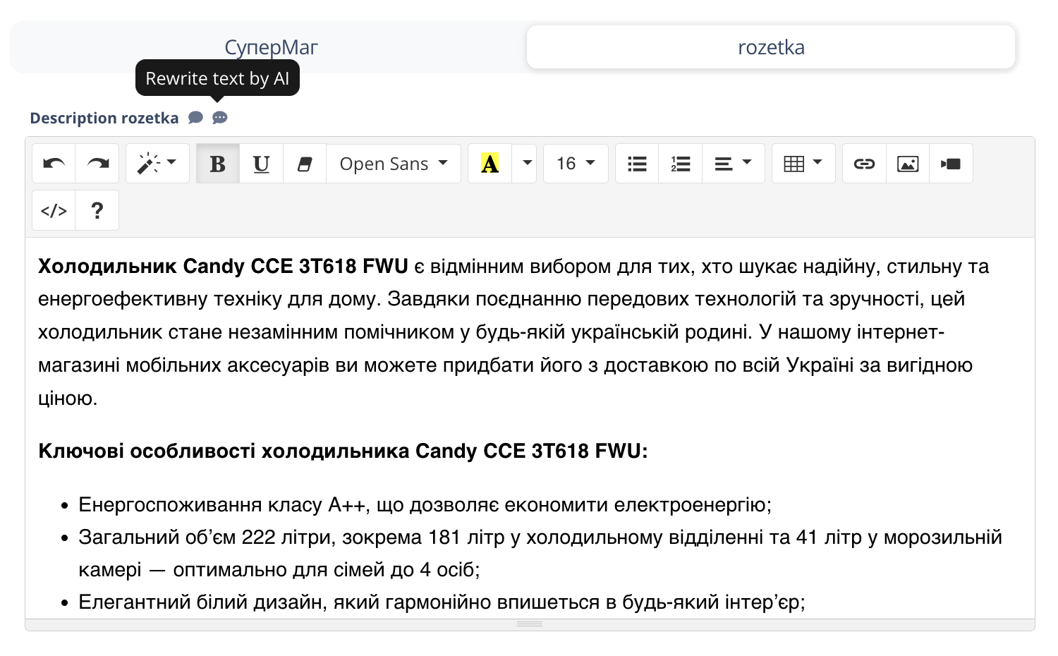Screen dimensions: 1058x656
Task: Insert a hyperlink into the description
Action: (x=863, y=163)
